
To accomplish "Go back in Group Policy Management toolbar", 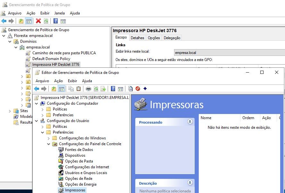I will (x=4, y=21).
